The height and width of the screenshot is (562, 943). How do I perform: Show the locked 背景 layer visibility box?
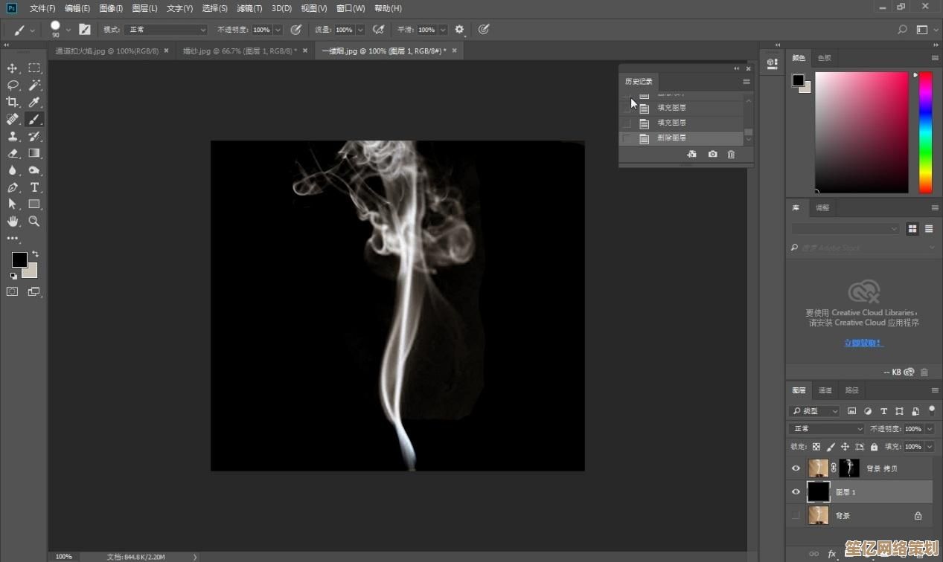[796, 515]
